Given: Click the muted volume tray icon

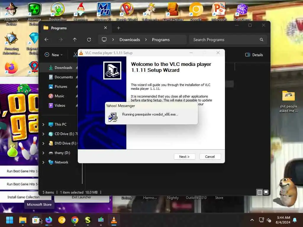Looking at the screenshot, I should coord(269,220).
